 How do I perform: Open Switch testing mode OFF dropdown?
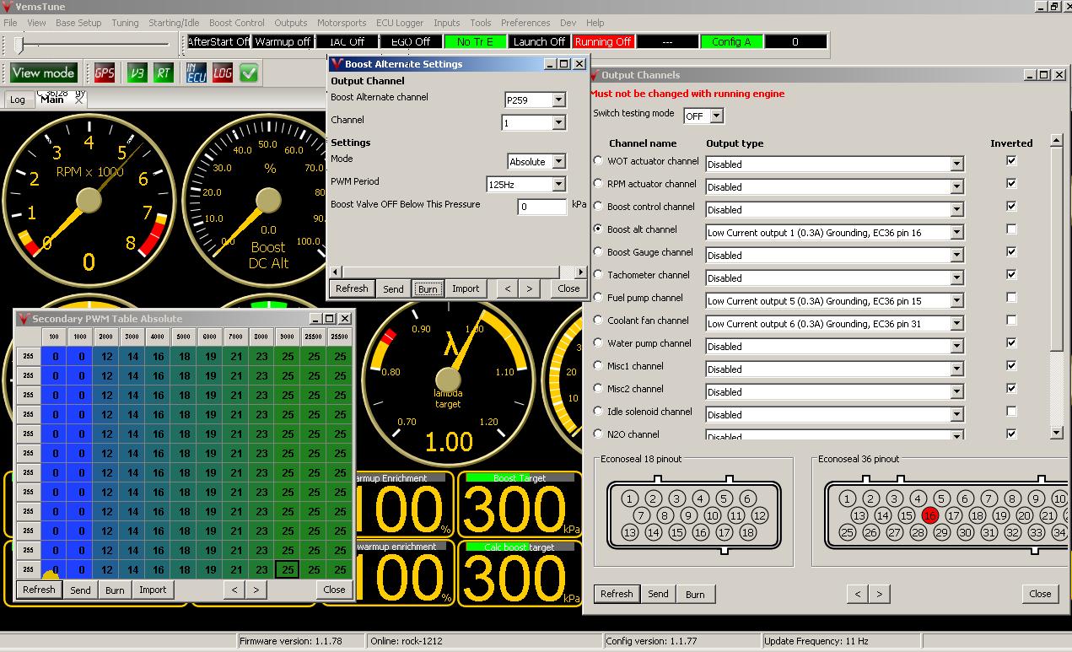coord(717,116)
